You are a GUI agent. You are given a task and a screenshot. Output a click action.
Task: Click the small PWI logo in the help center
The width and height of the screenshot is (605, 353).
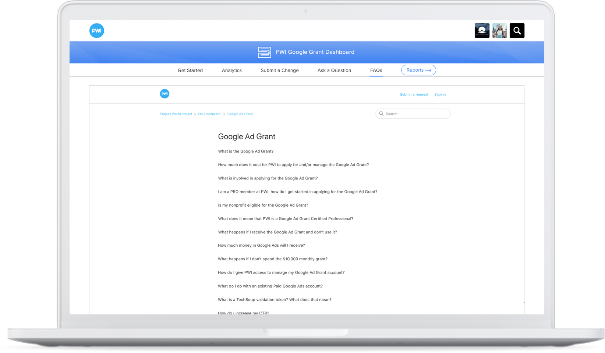pos(164,94)
